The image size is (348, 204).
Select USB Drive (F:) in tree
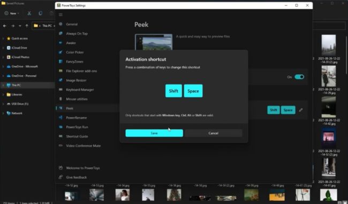click(x=20, y=104)
